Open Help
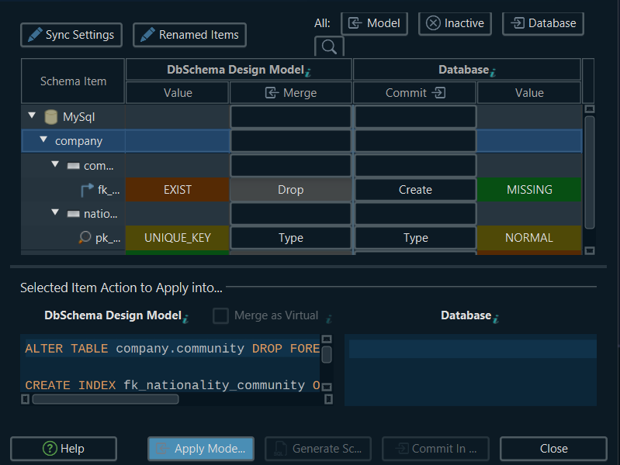This screenshot has height=465, width=620. coord(64,449)
